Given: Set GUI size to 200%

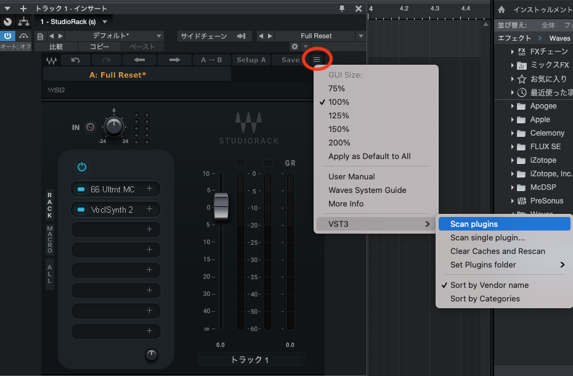Looking at the screenshot, I should [x=339, y=142].
